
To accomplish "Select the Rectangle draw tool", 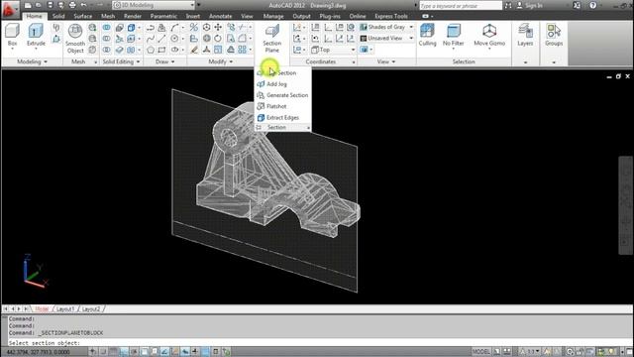I will [x=161, y=50].
